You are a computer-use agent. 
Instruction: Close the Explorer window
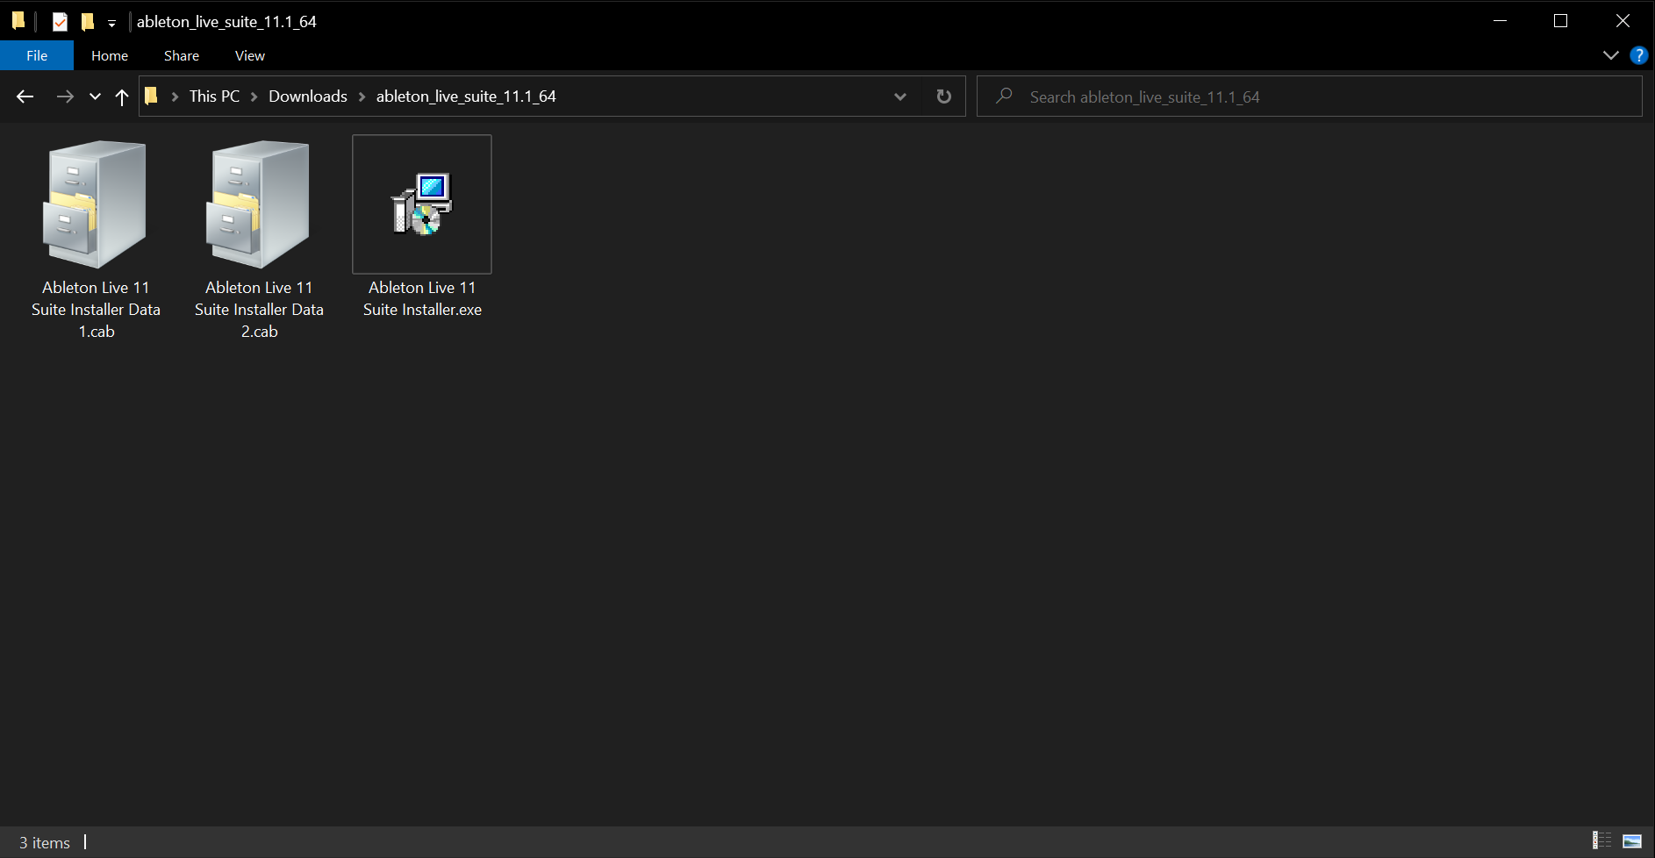1623,21
